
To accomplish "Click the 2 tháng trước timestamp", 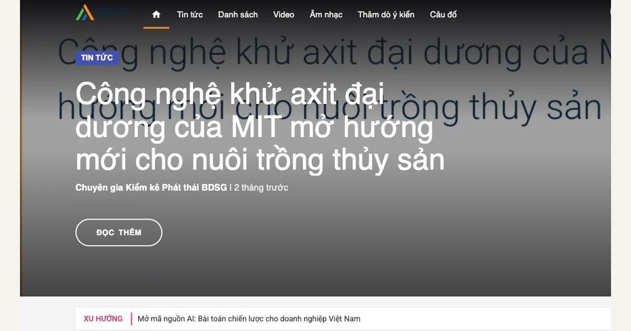I will (261, 188).
